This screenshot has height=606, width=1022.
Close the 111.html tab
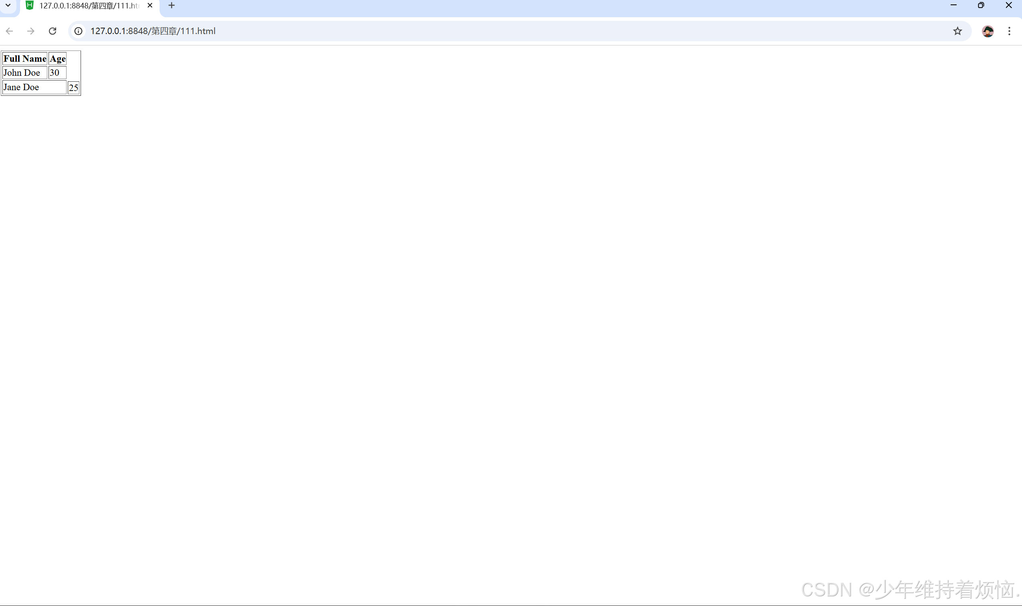click(x=150, y=6)
